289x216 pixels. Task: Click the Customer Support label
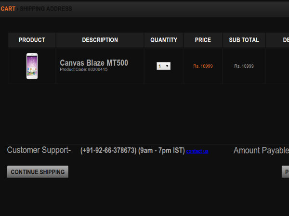(x=39, y=150)
